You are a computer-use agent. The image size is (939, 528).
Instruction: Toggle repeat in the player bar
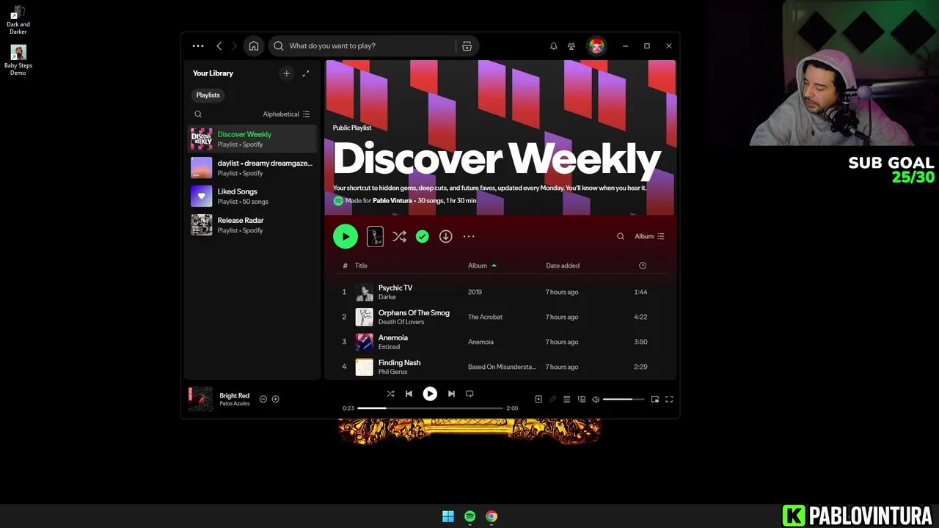click(469, 394)
